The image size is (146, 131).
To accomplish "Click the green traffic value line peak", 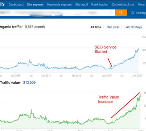I will 140,94.
